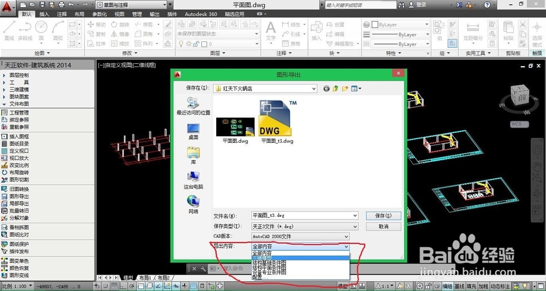The image size is (546, 291).
Task: Open the CAD版本 dropdown
Action: point(346,237)
